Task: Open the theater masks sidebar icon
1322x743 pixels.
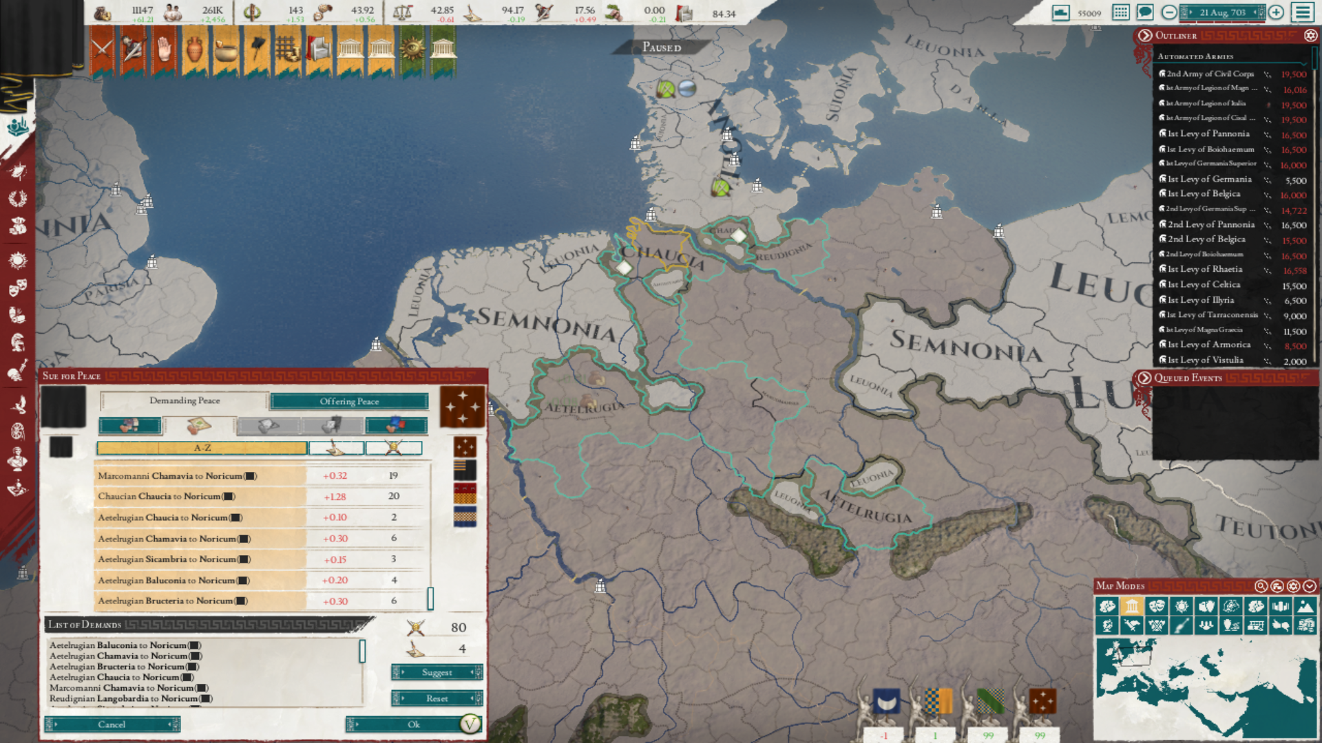Action: coord(18,286)
